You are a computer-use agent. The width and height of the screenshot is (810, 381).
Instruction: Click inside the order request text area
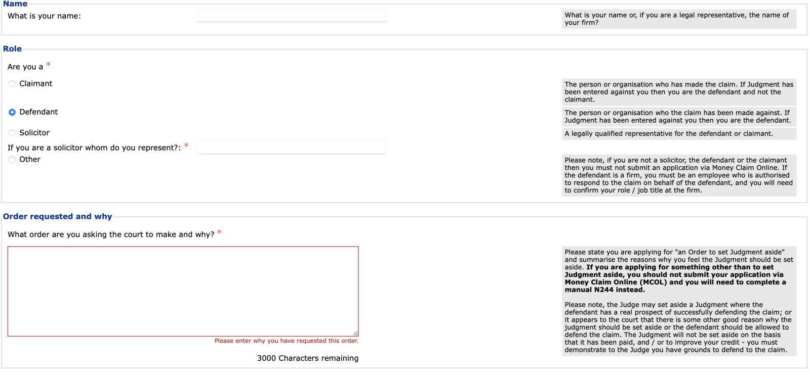[183, 291]
